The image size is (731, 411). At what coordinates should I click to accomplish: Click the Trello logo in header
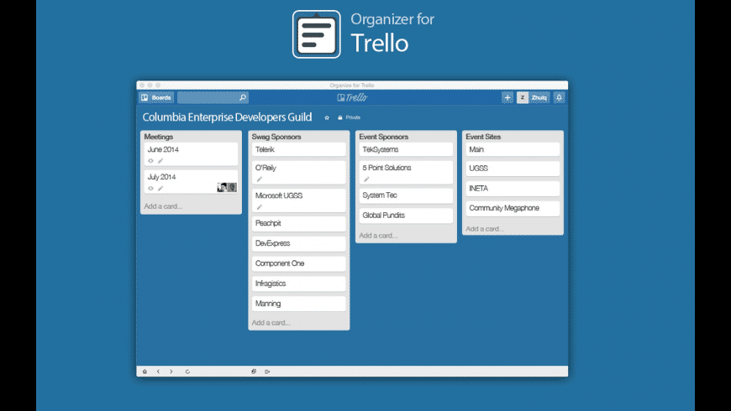(x=352, y=97)
